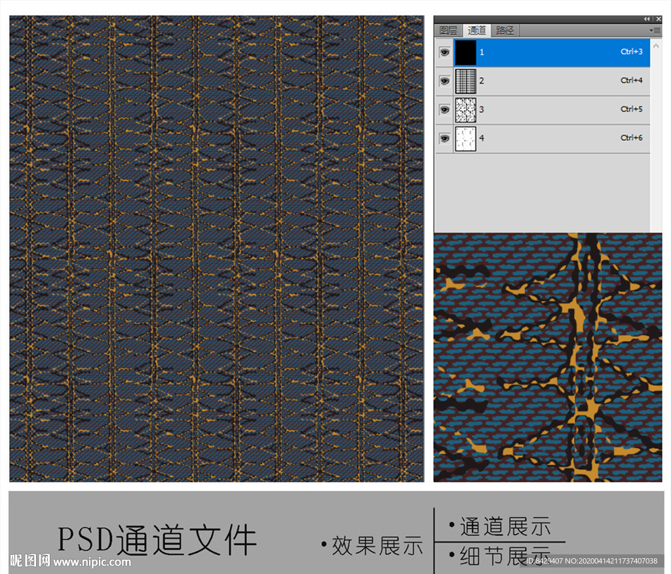Click the zoomed detail pattern image
Image resolution: width=671 pixels, height=574 pixels.
point(548,357)
